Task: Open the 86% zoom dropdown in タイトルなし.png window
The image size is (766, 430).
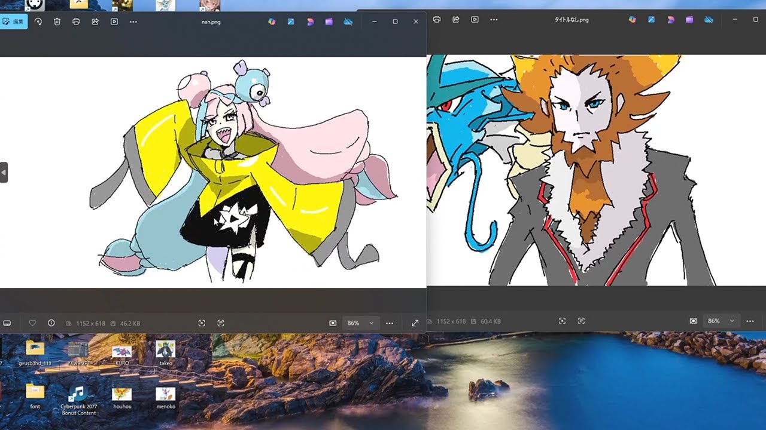Action: point(721,321)
